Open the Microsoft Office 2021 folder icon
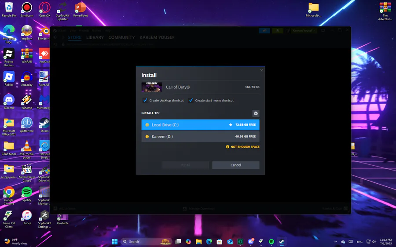The width and height of the screenshot is (396, 247). [9, 127]
